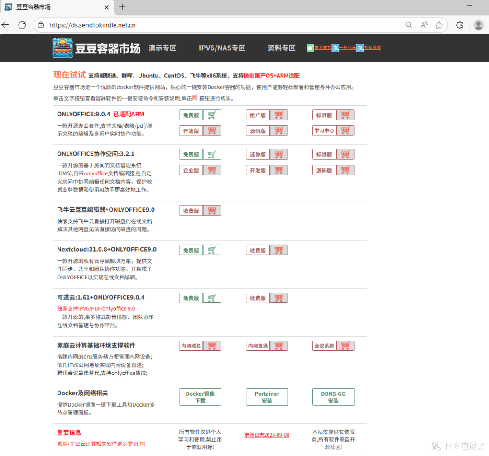
Task: Click the cart icon next to 内网直通
Action: [278, 346]
